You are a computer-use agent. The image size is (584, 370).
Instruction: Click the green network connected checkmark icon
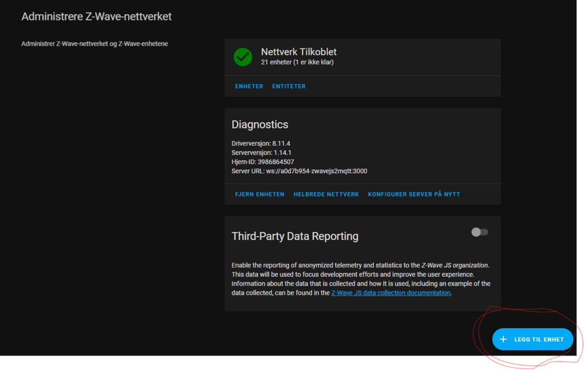coord(242,57)
